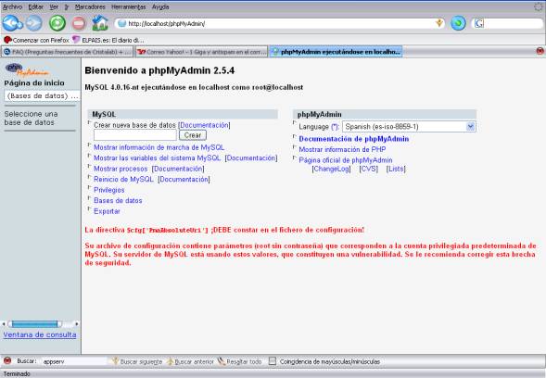Click sidebar horizontal scrollbar thumb
546x378 pixels.
35,324
